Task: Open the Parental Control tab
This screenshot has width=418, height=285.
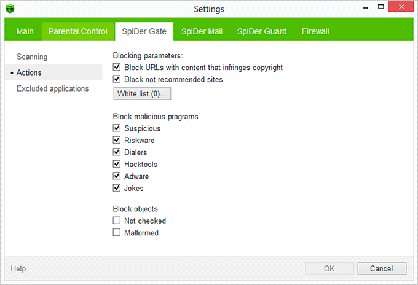Action: coord(78,31)
